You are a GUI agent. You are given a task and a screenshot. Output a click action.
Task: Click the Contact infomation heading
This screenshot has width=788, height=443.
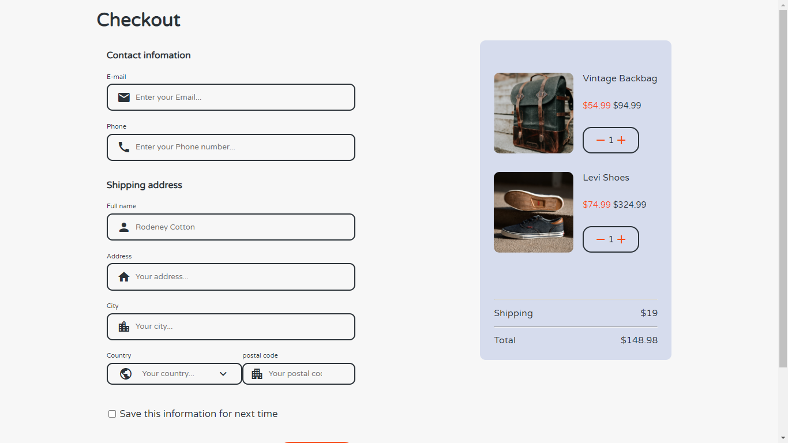(x=149, y=55)
